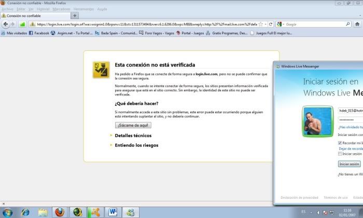Launch Internet Explorer from taskbar
363x218 pixels.
click(x=25, y=212)
